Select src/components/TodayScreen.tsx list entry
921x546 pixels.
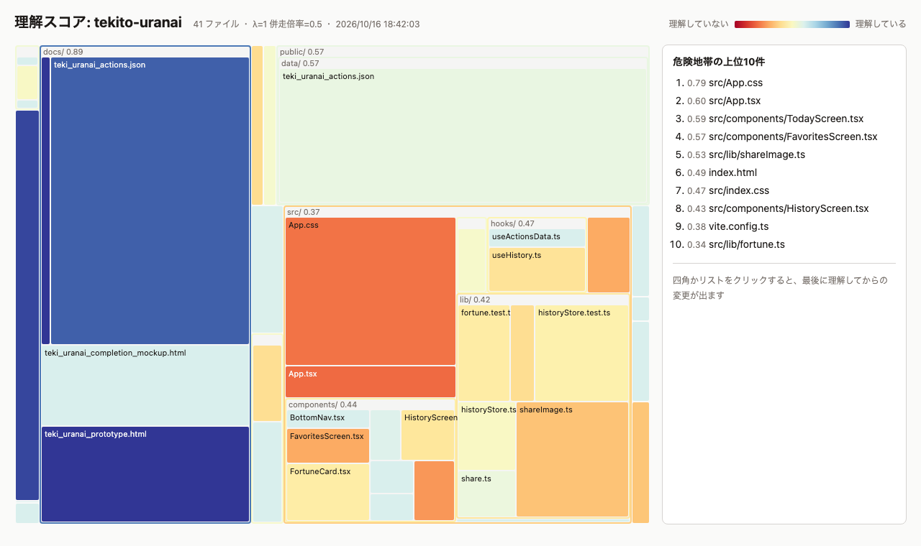coord(786,119)
